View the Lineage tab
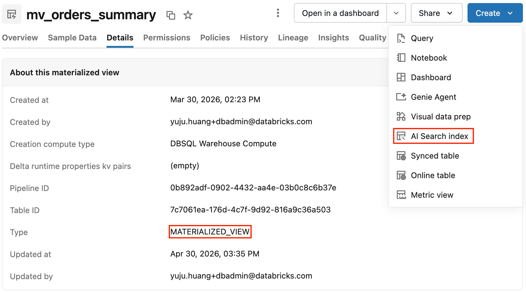 coord(293,38)
